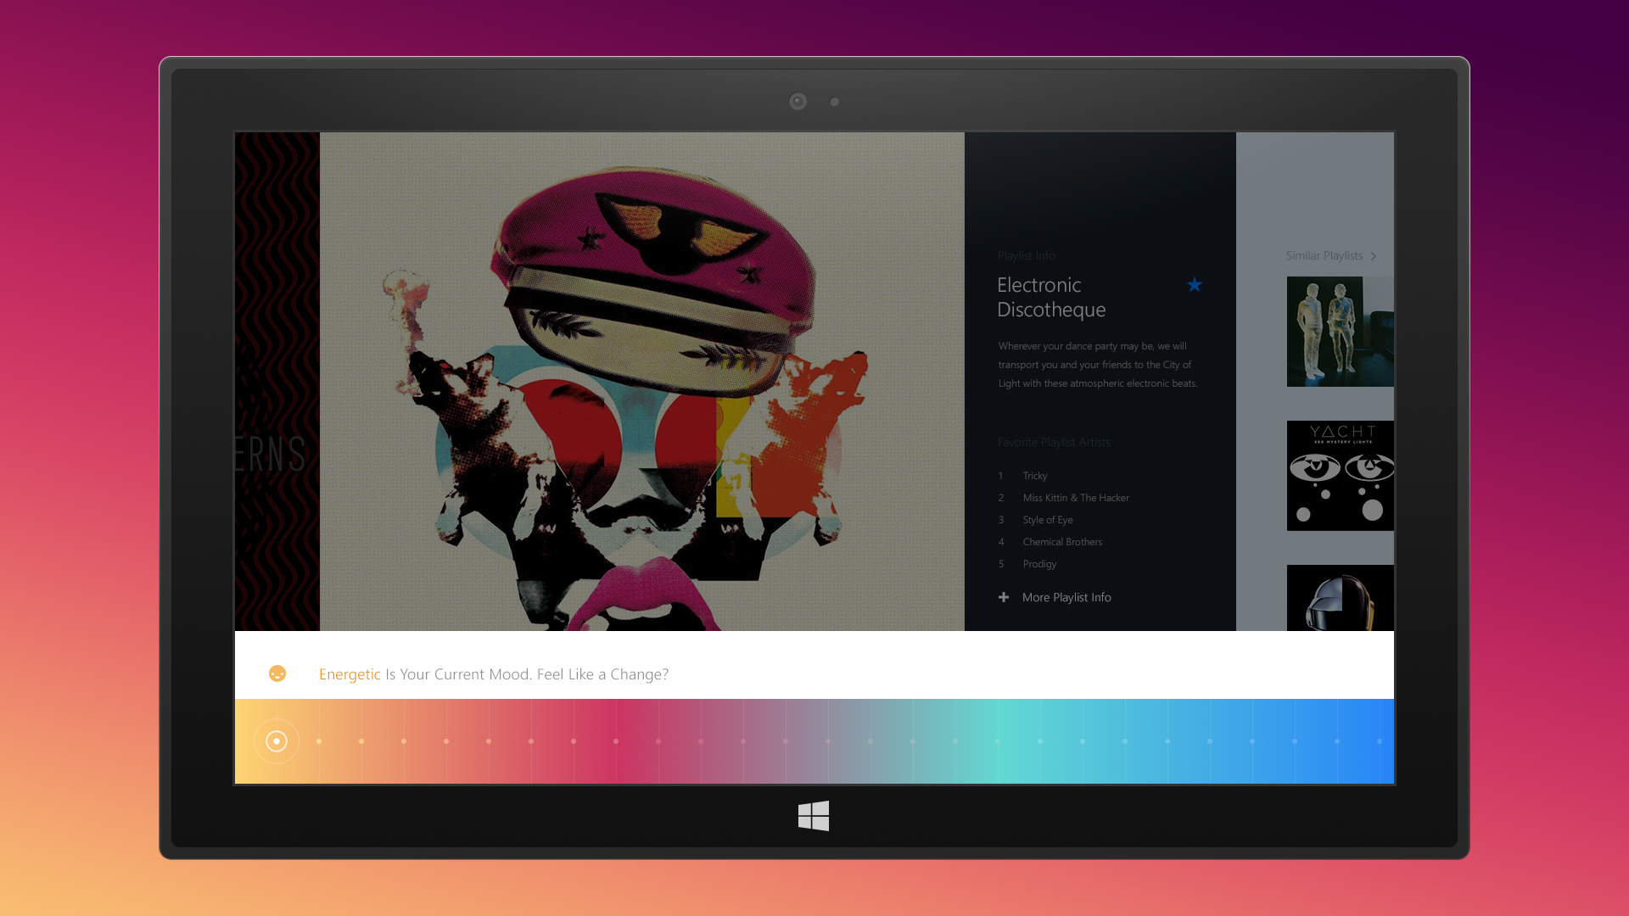The height and width of the screenshot is (916, 1629).
Task: Open the YACHT See Mystery Lights playlist thumbnail
Action: tap(1341, 476)
